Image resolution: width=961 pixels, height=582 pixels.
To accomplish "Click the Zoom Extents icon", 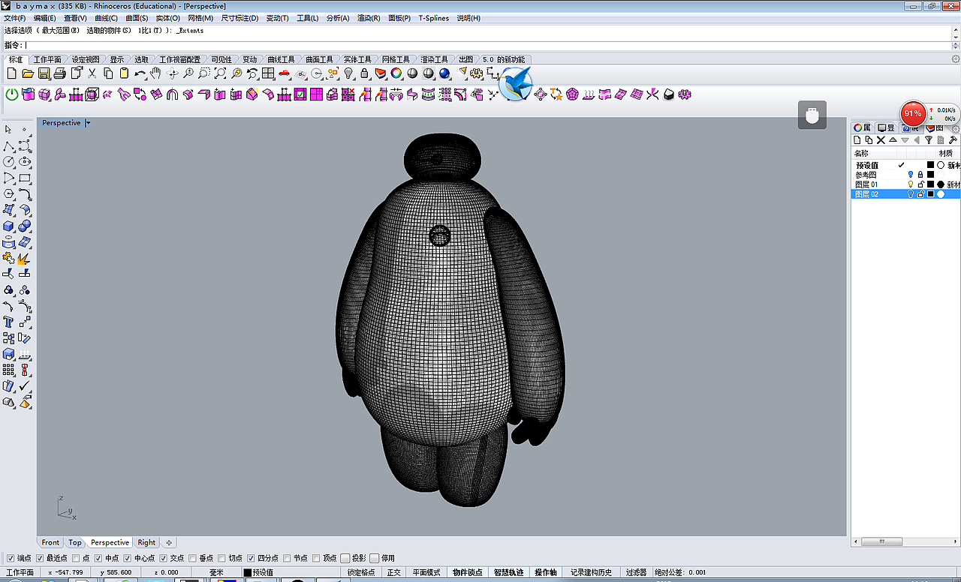I will (x=220, y=73).
